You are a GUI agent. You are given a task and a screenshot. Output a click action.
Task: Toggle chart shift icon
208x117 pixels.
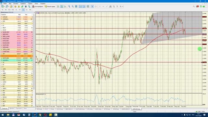point(84,6)
